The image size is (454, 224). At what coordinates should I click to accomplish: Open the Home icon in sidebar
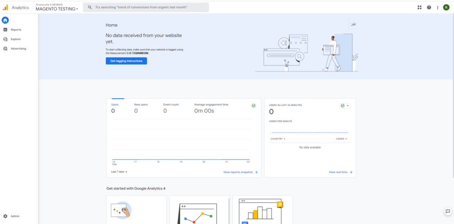(5, 20)
